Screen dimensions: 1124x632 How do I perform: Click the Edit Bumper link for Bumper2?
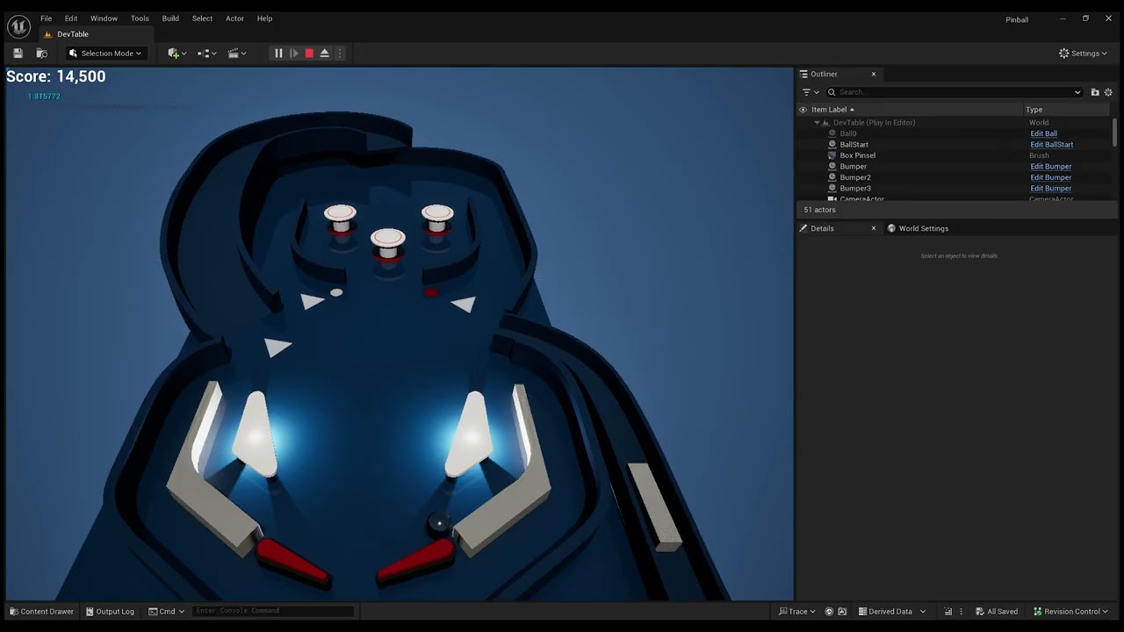click(1050, 177)
